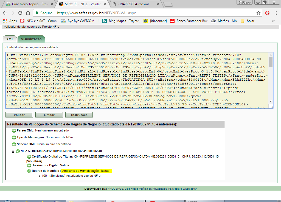
Task: Open the browser home page icon
Action: click(x=28, y=13)
